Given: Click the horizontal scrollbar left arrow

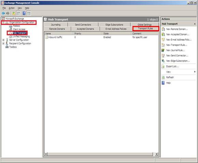Looking at the screenshot, I should click(46, 154).
